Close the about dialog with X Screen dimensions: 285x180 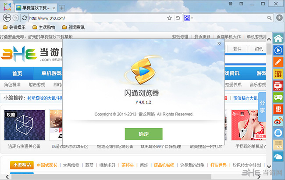tap(219, 43)
